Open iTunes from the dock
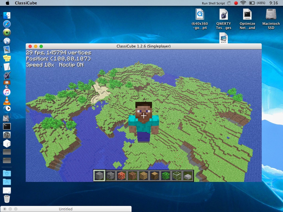Viewport: 283px width, 212px height. point(7,92)
